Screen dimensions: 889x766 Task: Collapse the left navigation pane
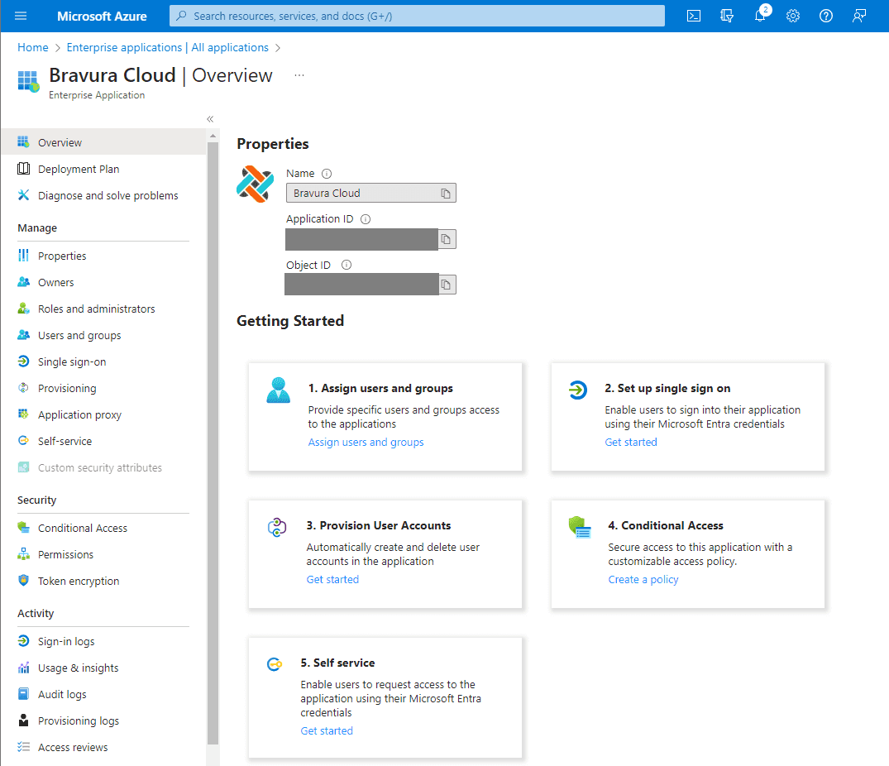(x=210, y=119)
